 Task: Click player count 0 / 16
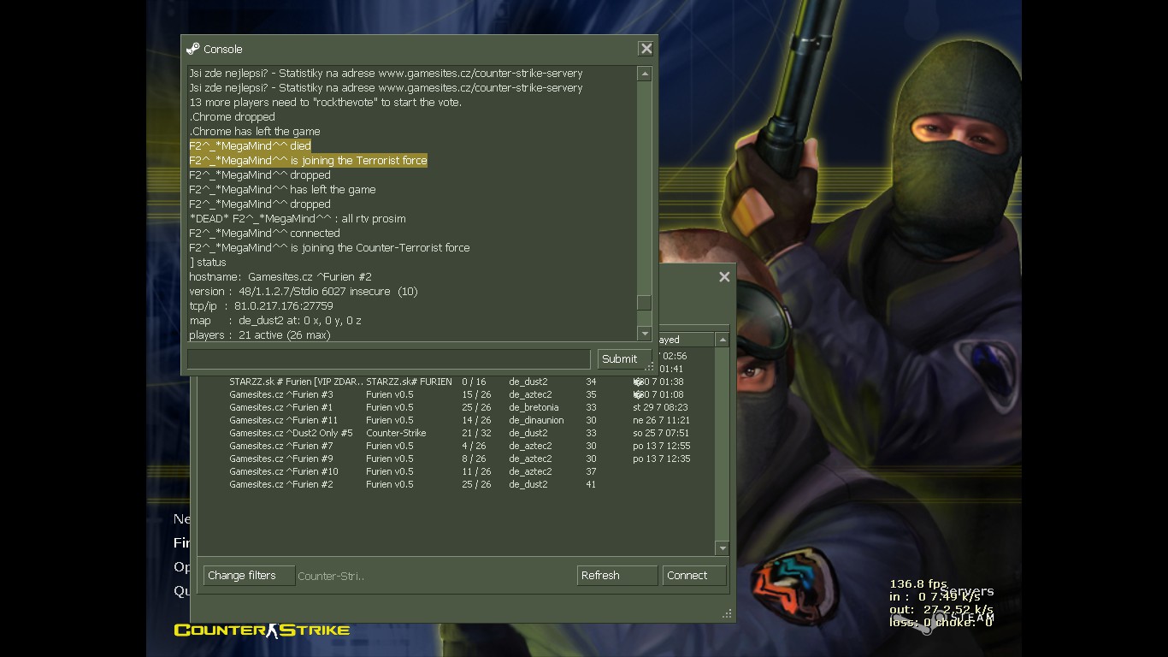[474, 382]
